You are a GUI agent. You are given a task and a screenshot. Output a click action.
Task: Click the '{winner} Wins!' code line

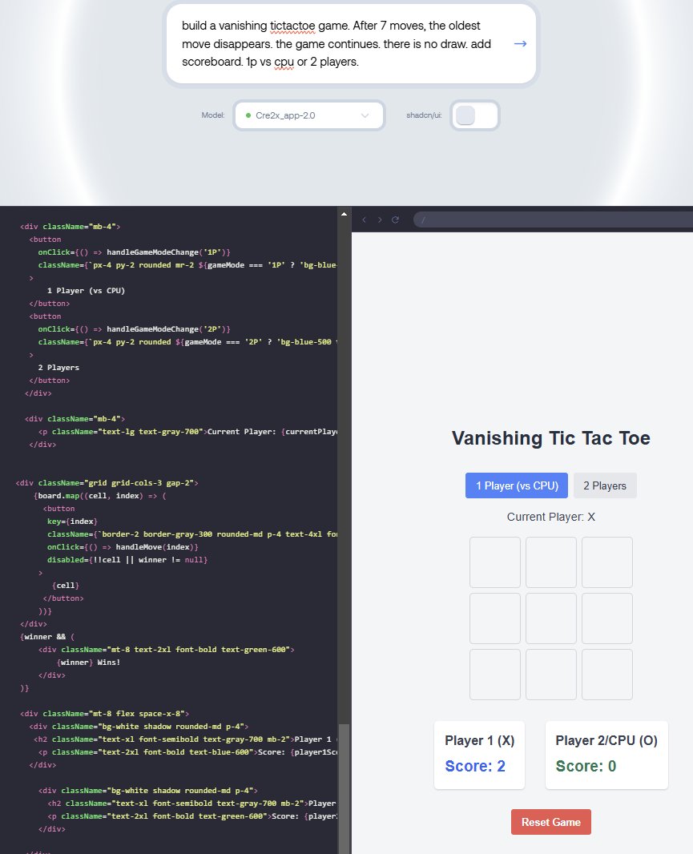click(x=88, y=663)
